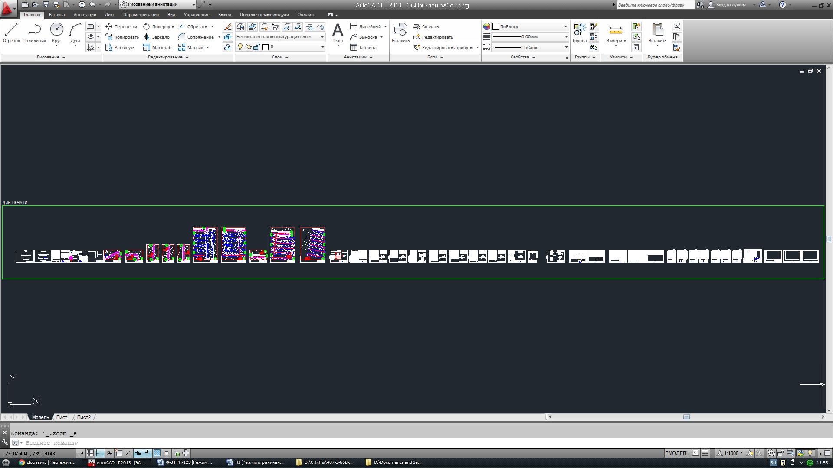
Task: Click the Undo arrow icon
Action: [x=92, y=5]
